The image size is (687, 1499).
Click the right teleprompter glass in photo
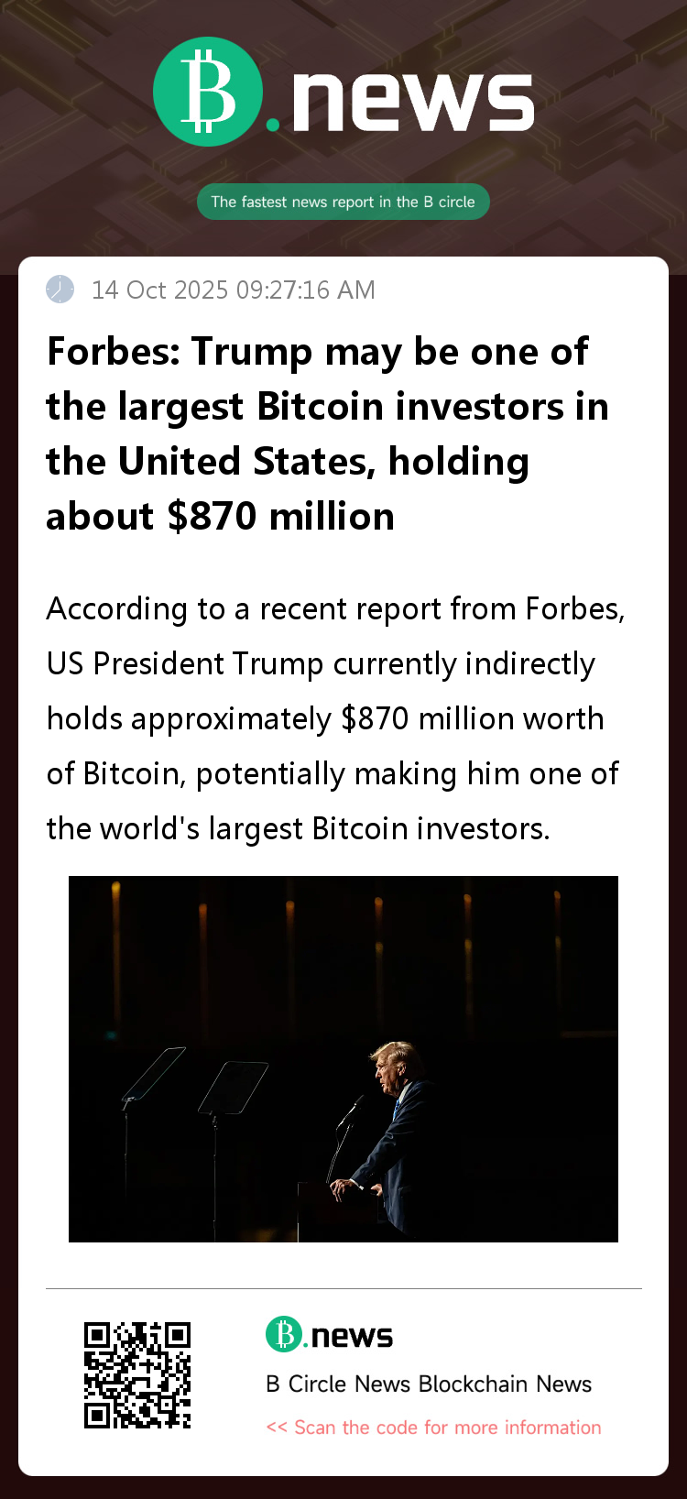click(233, 1088)
